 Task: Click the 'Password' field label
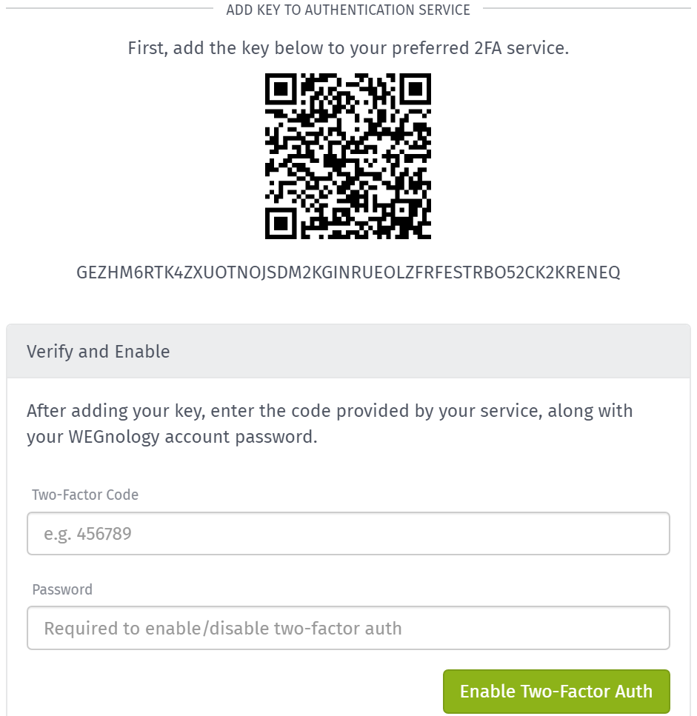pyautogui.click(x=62, y=589)
